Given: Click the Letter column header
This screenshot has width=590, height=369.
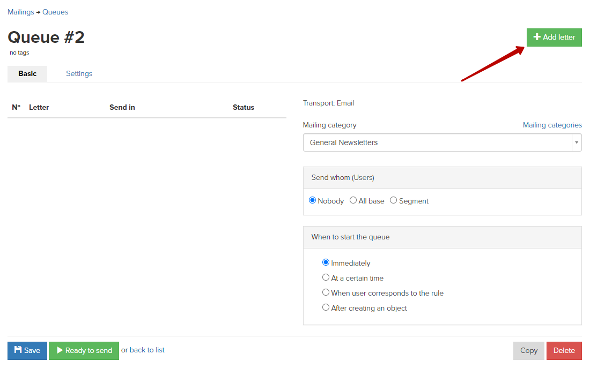Looking at the screenshot, I should (39, 108).
